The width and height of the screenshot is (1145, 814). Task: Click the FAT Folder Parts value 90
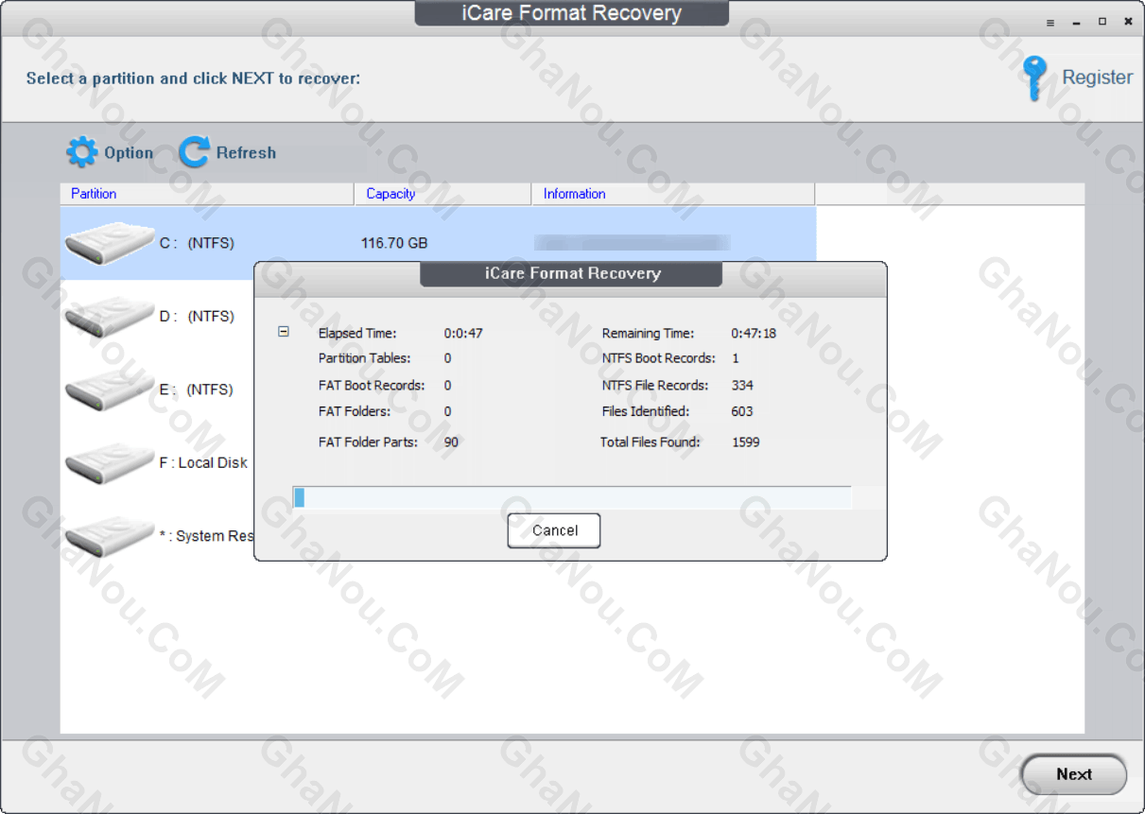point(451,442)
